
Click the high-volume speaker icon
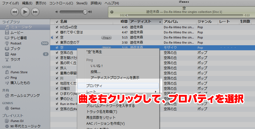90,12
